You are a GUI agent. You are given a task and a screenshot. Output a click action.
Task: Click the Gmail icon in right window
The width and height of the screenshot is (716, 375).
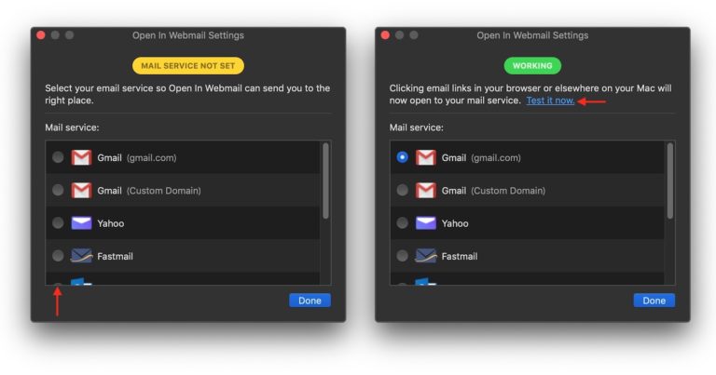(426, 157)
